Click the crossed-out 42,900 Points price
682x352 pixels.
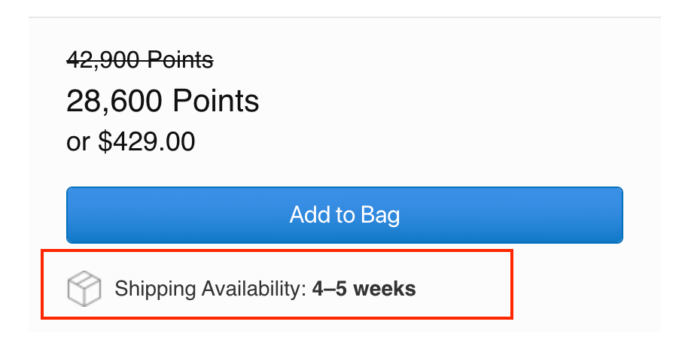[x=140, y=59]
